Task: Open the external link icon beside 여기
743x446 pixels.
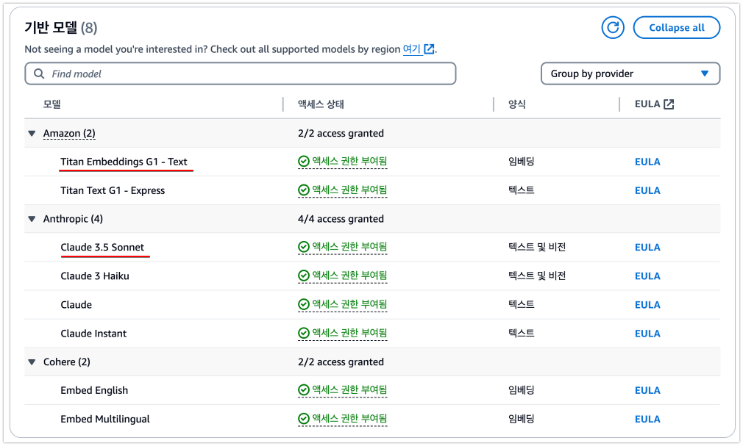Action: click(x=429, y=48)
